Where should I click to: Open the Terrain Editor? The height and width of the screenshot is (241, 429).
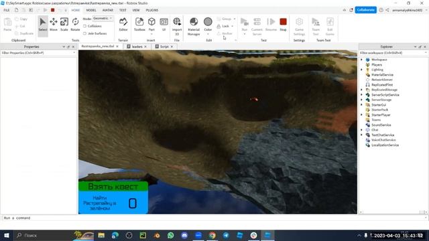[123, 25]
